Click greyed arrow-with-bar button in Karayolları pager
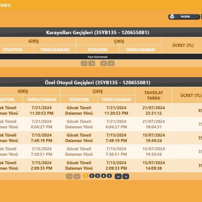The height and width of the screenshot is (202, 202). [104, 63]
